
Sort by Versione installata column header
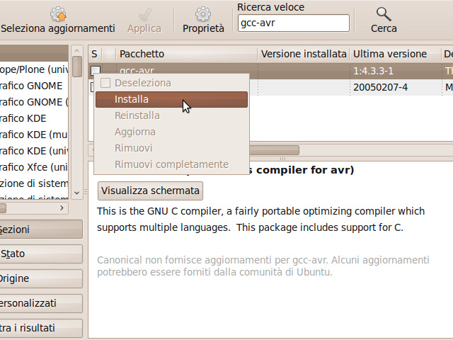pyautogui.click(x=304, y=54)
